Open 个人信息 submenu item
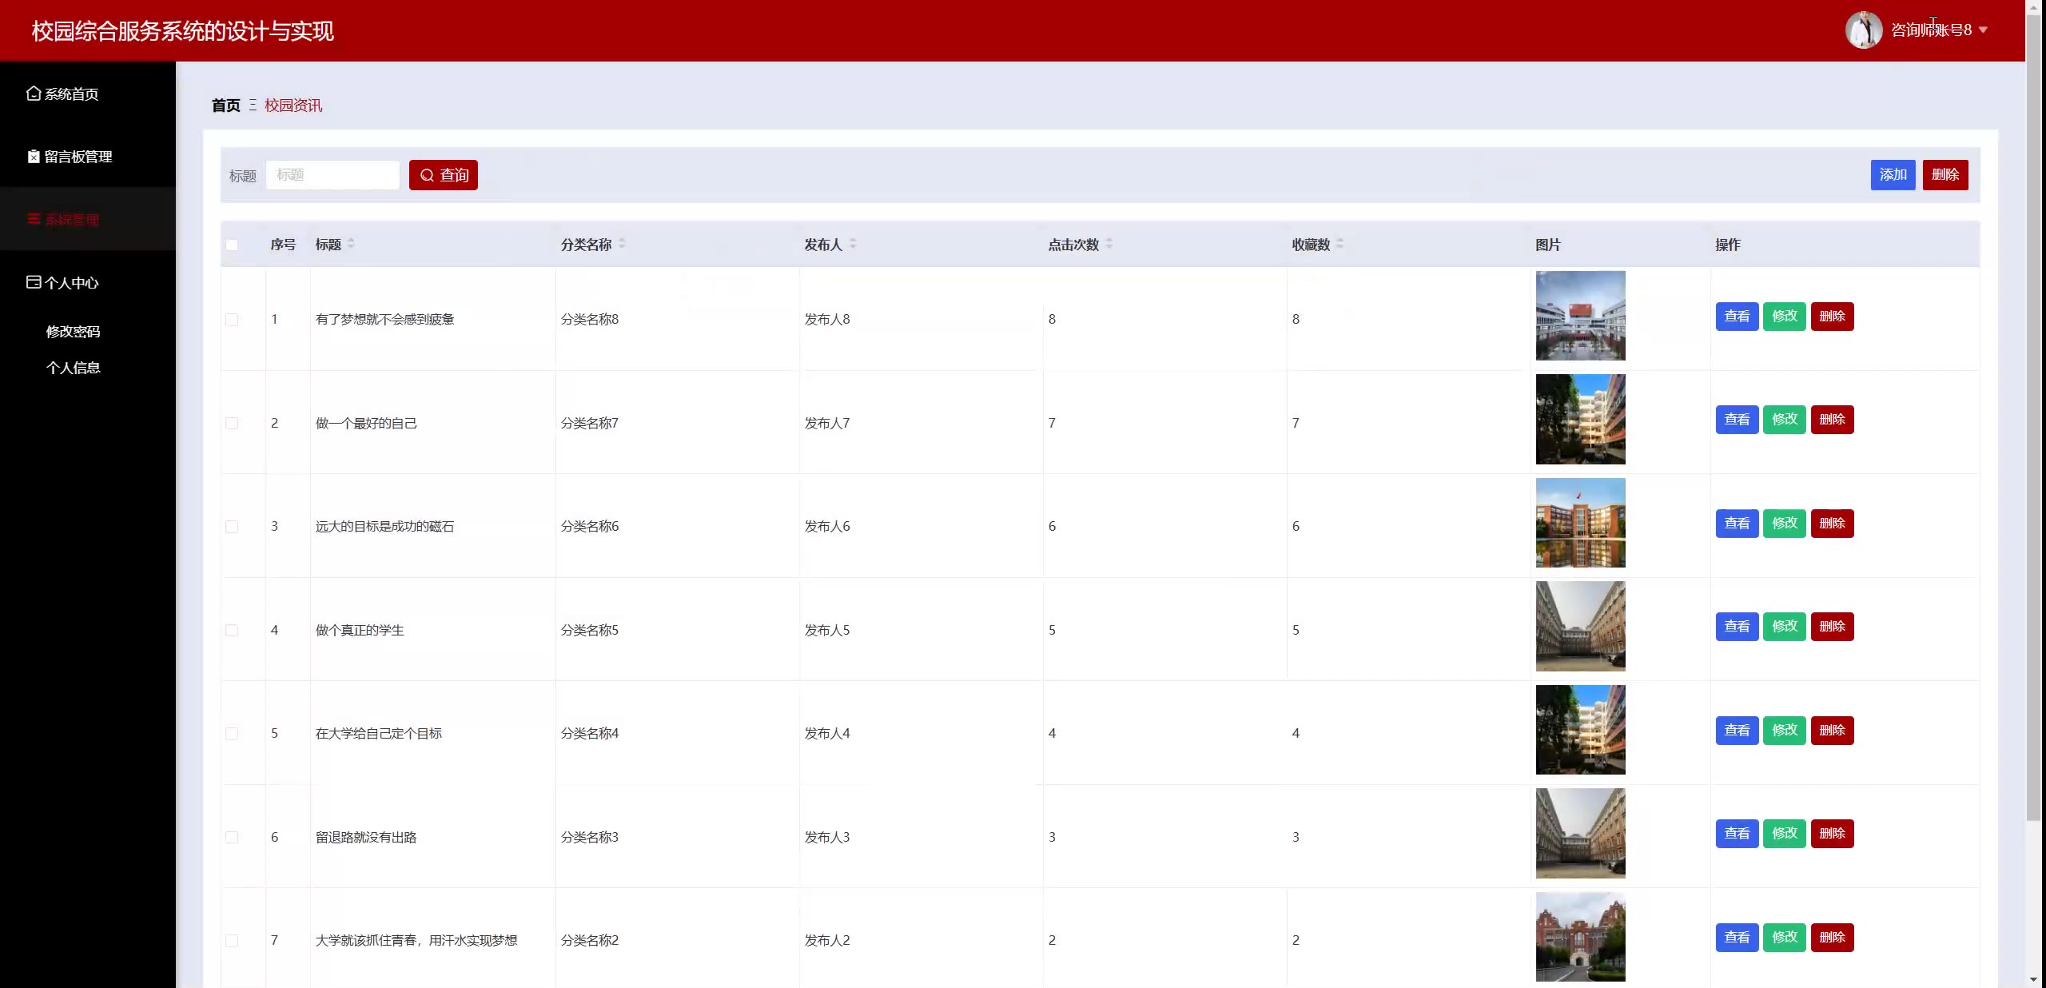Screen dimensions: 2046x988 73,368
